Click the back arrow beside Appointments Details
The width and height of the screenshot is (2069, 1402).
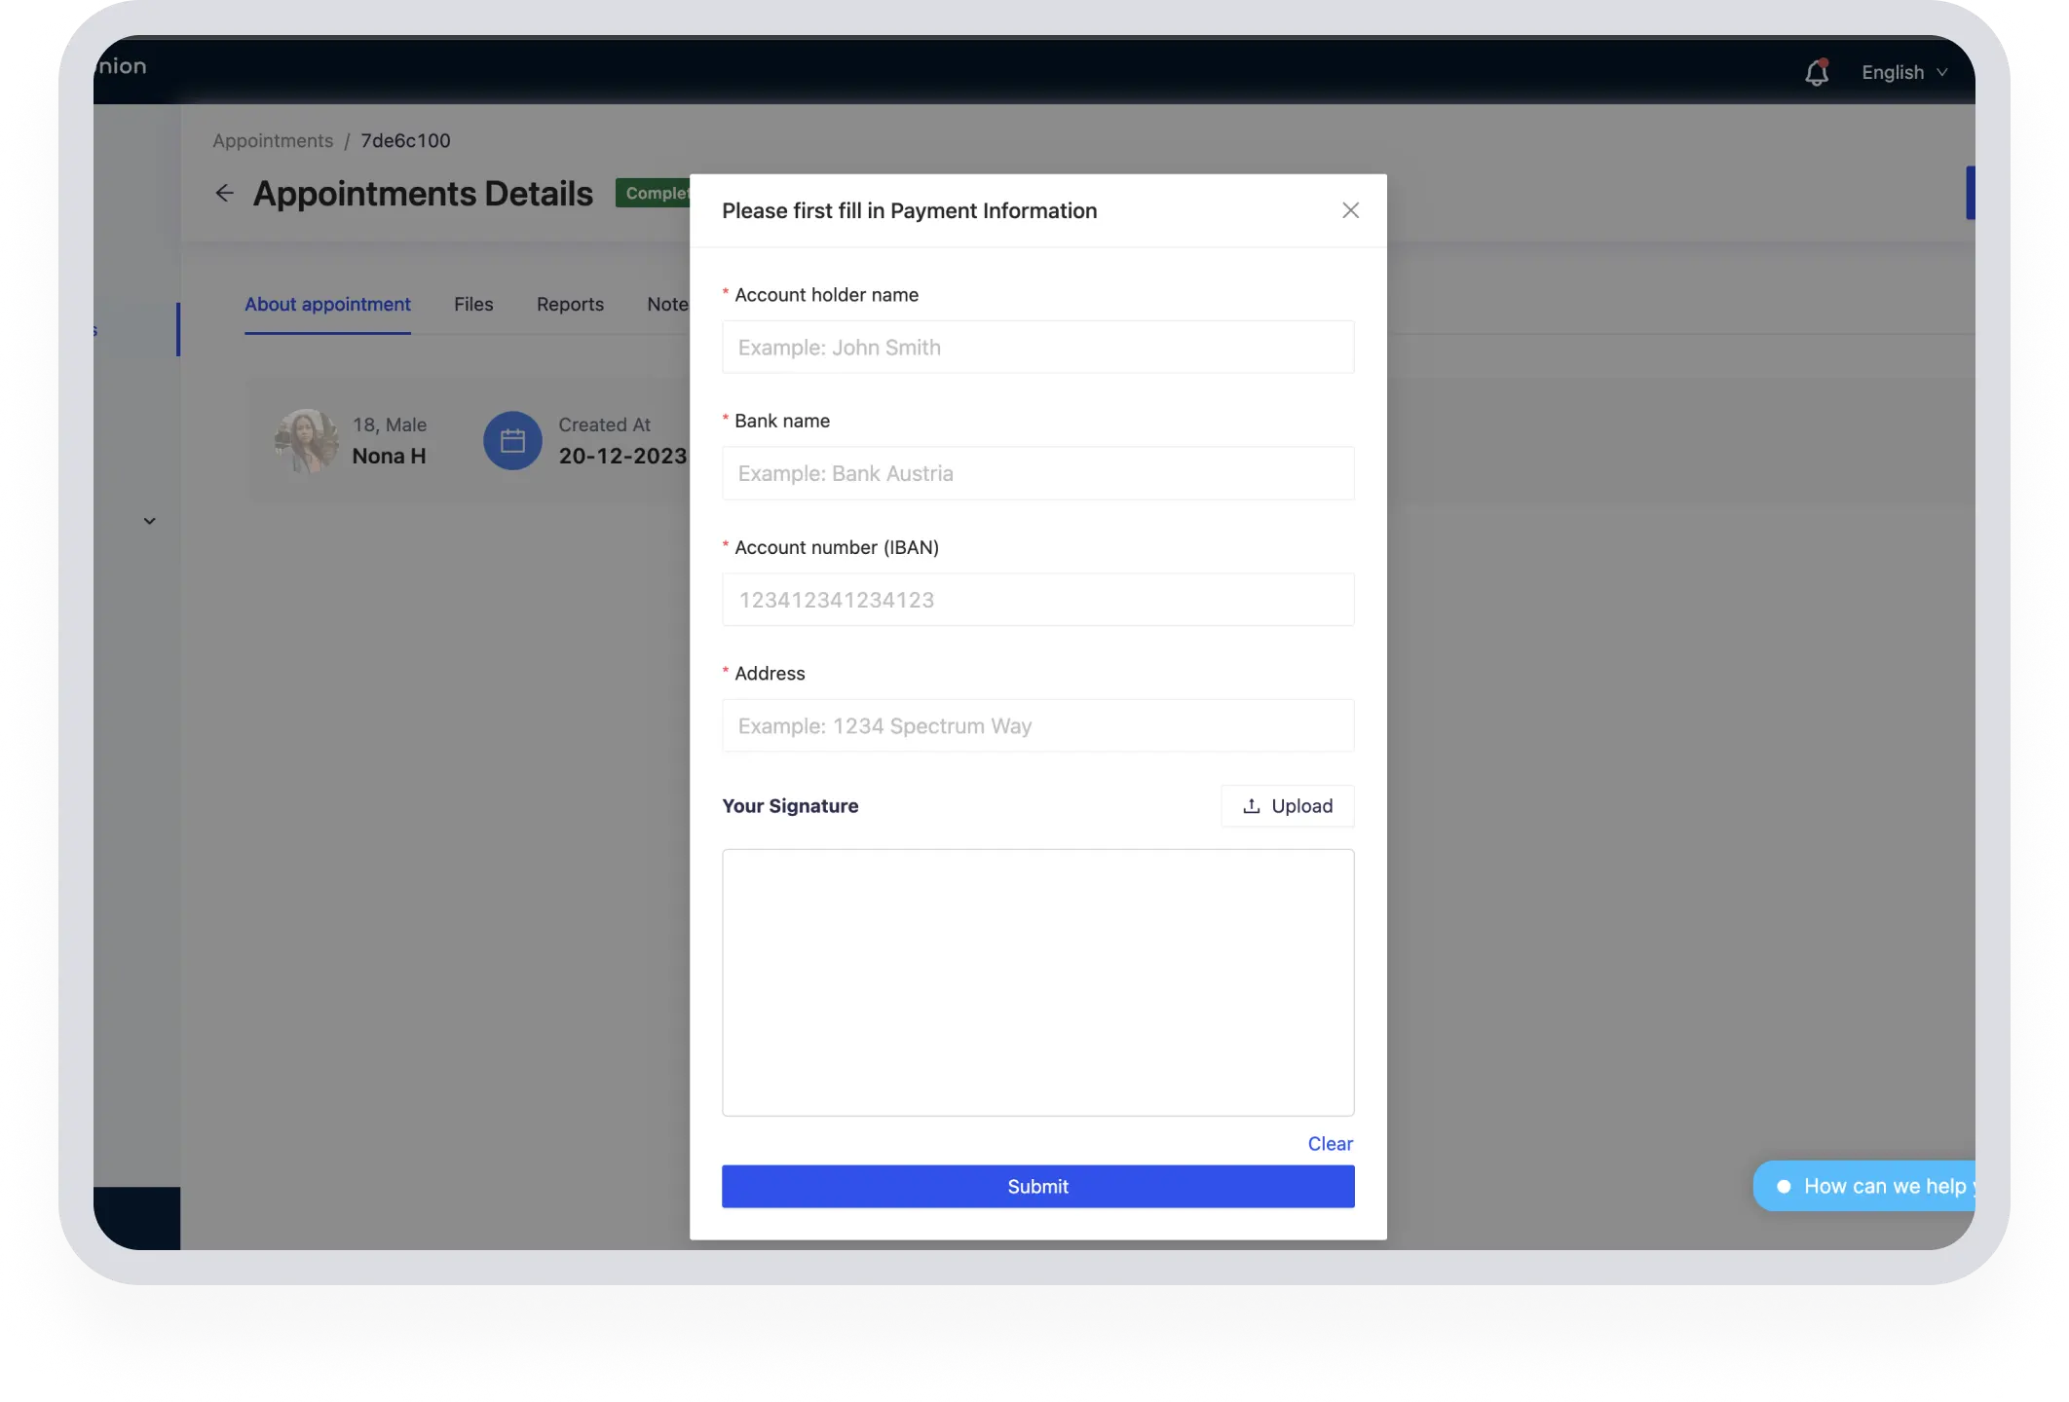[224, 194]
